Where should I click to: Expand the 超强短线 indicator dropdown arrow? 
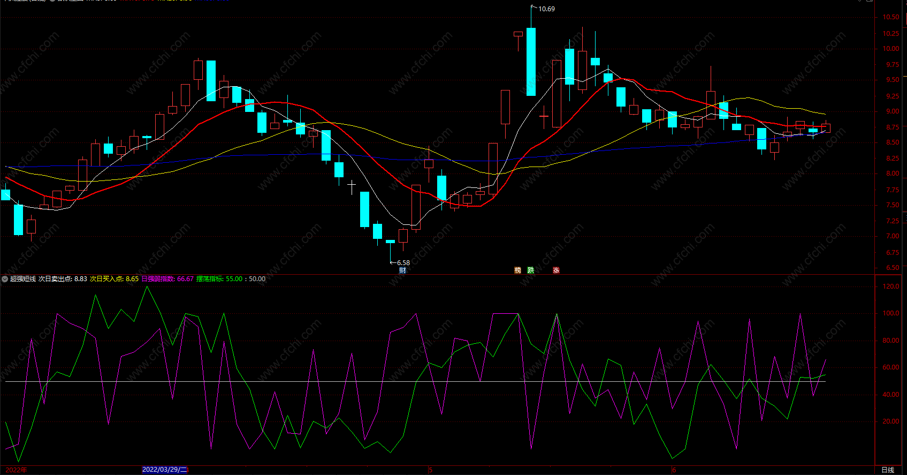click(x=5, y=279)
